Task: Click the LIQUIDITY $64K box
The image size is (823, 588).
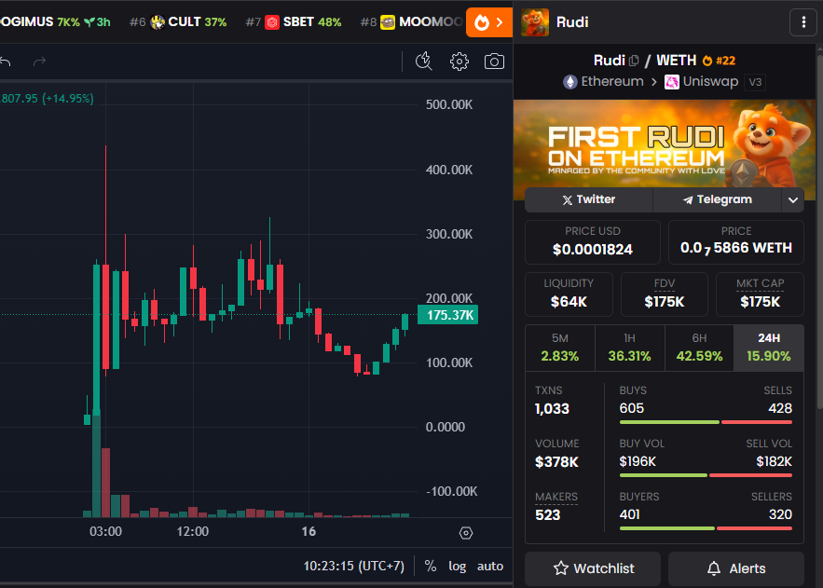Action: (x=569, y=294)
